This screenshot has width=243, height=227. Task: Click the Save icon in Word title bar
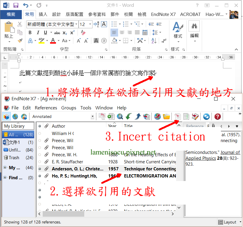(x=16, y=5)
